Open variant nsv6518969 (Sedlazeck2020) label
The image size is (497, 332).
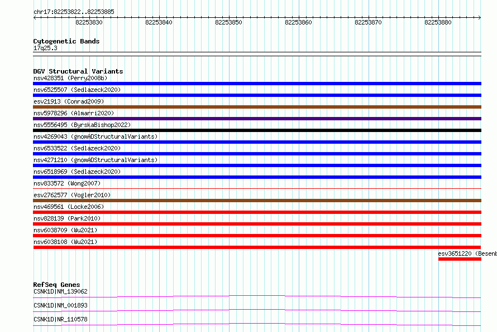point(77,172)
